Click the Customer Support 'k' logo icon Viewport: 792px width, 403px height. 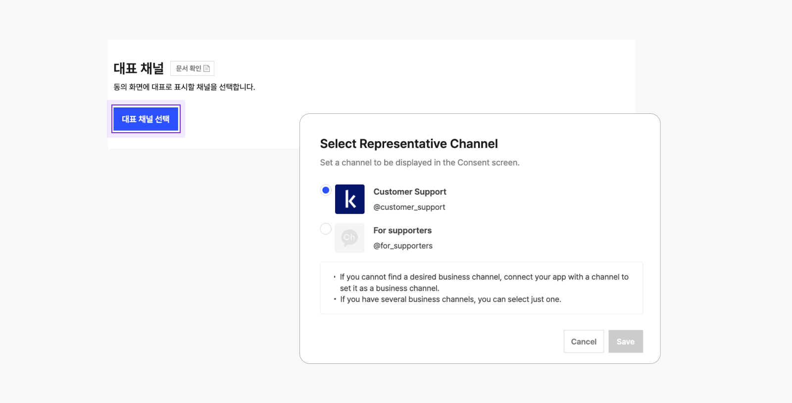349,199
